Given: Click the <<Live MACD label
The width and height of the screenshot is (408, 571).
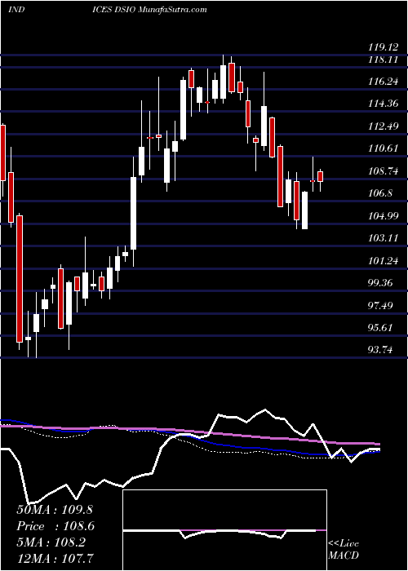Looking at the screenshot, I should point(344,550).
